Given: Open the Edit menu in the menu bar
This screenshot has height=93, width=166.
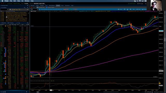Looking at the screenshot, I should [15, 1].
